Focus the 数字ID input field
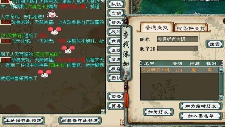 177,48
